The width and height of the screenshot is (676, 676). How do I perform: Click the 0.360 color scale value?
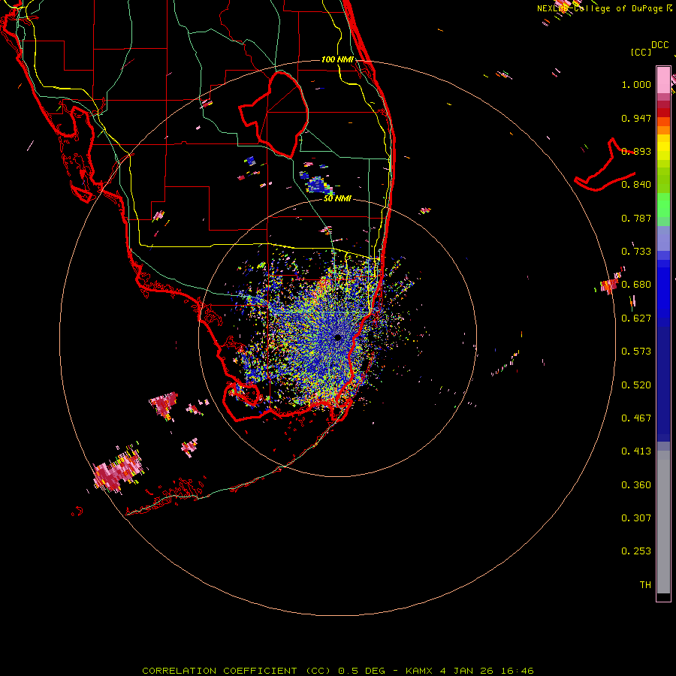click(x=636, y=485)
